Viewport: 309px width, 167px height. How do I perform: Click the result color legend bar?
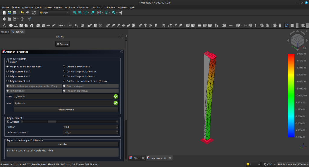tap(291, 96)
